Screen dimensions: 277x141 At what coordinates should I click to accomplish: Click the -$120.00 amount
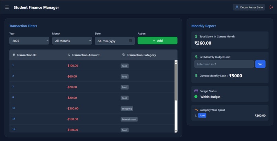tap(72, 130)
